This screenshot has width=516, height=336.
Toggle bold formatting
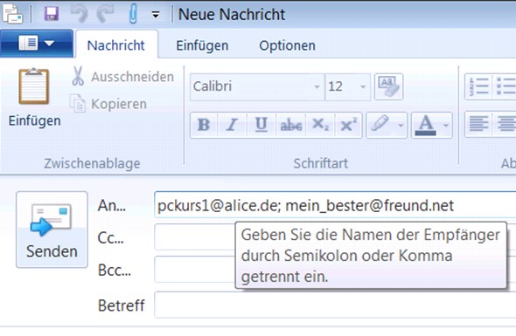point(204,125)
